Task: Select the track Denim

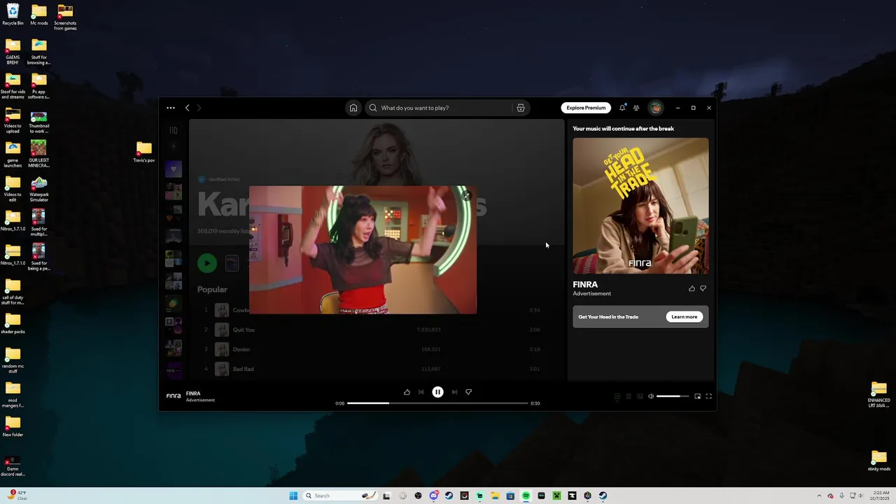Action: 241,349
